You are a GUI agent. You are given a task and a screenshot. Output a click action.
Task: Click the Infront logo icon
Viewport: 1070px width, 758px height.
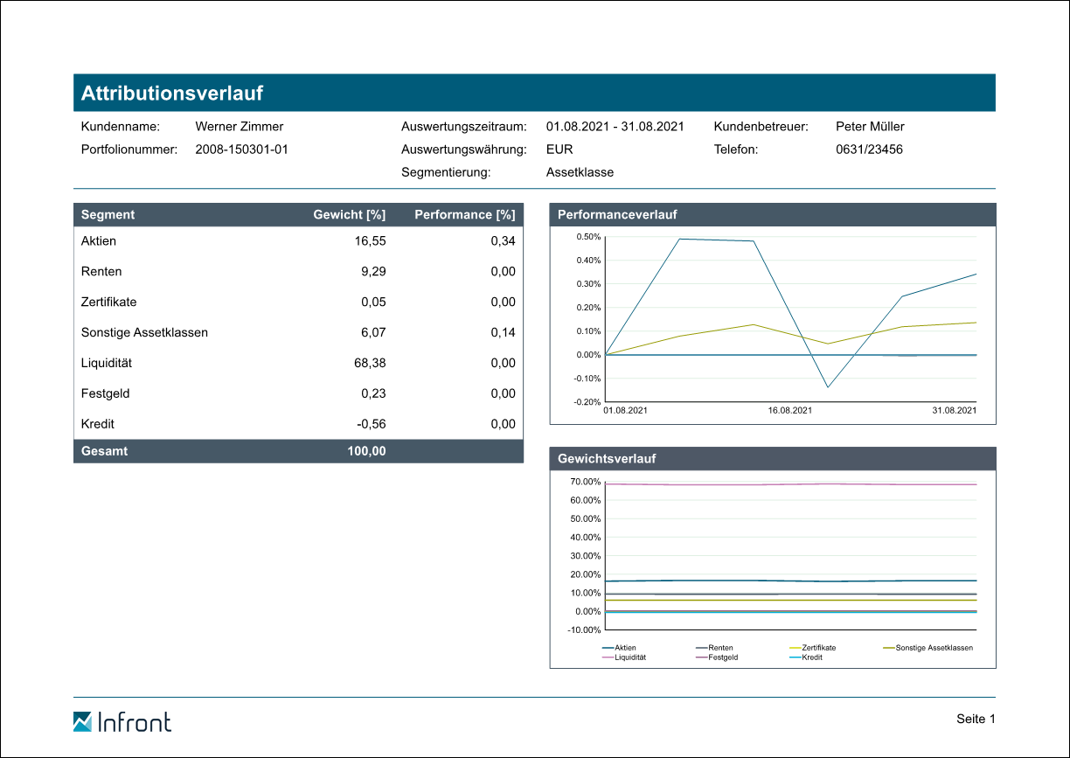(82, 721)
